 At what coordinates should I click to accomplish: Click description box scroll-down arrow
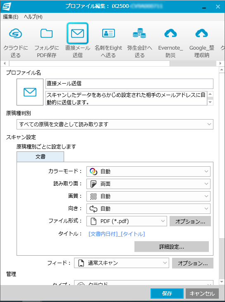click(210, 103)
